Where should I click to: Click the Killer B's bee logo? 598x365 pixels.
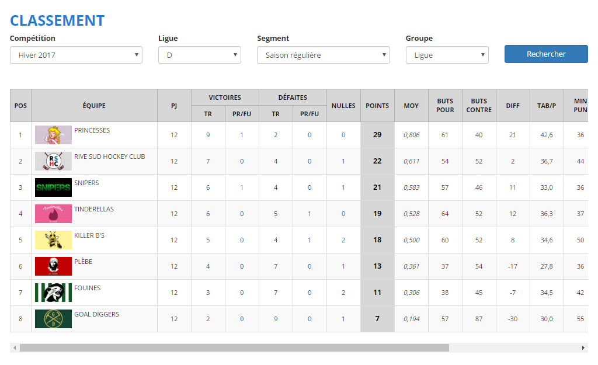53,240
